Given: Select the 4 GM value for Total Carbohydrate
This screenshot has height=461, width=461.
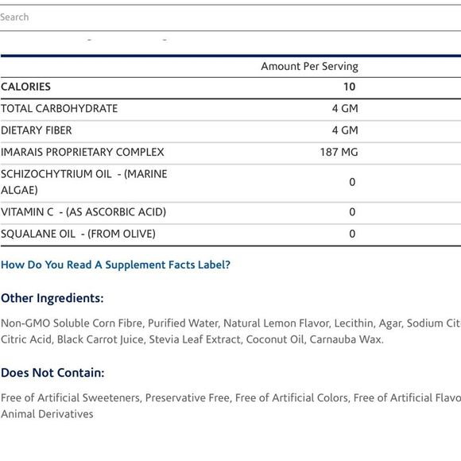Looking at the screenshot, I should coord(345,108).
